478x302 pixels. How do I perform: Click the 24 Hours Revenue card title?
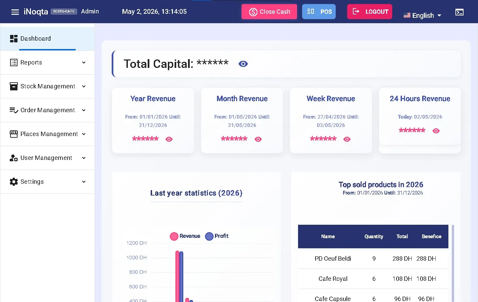[420, 99]
